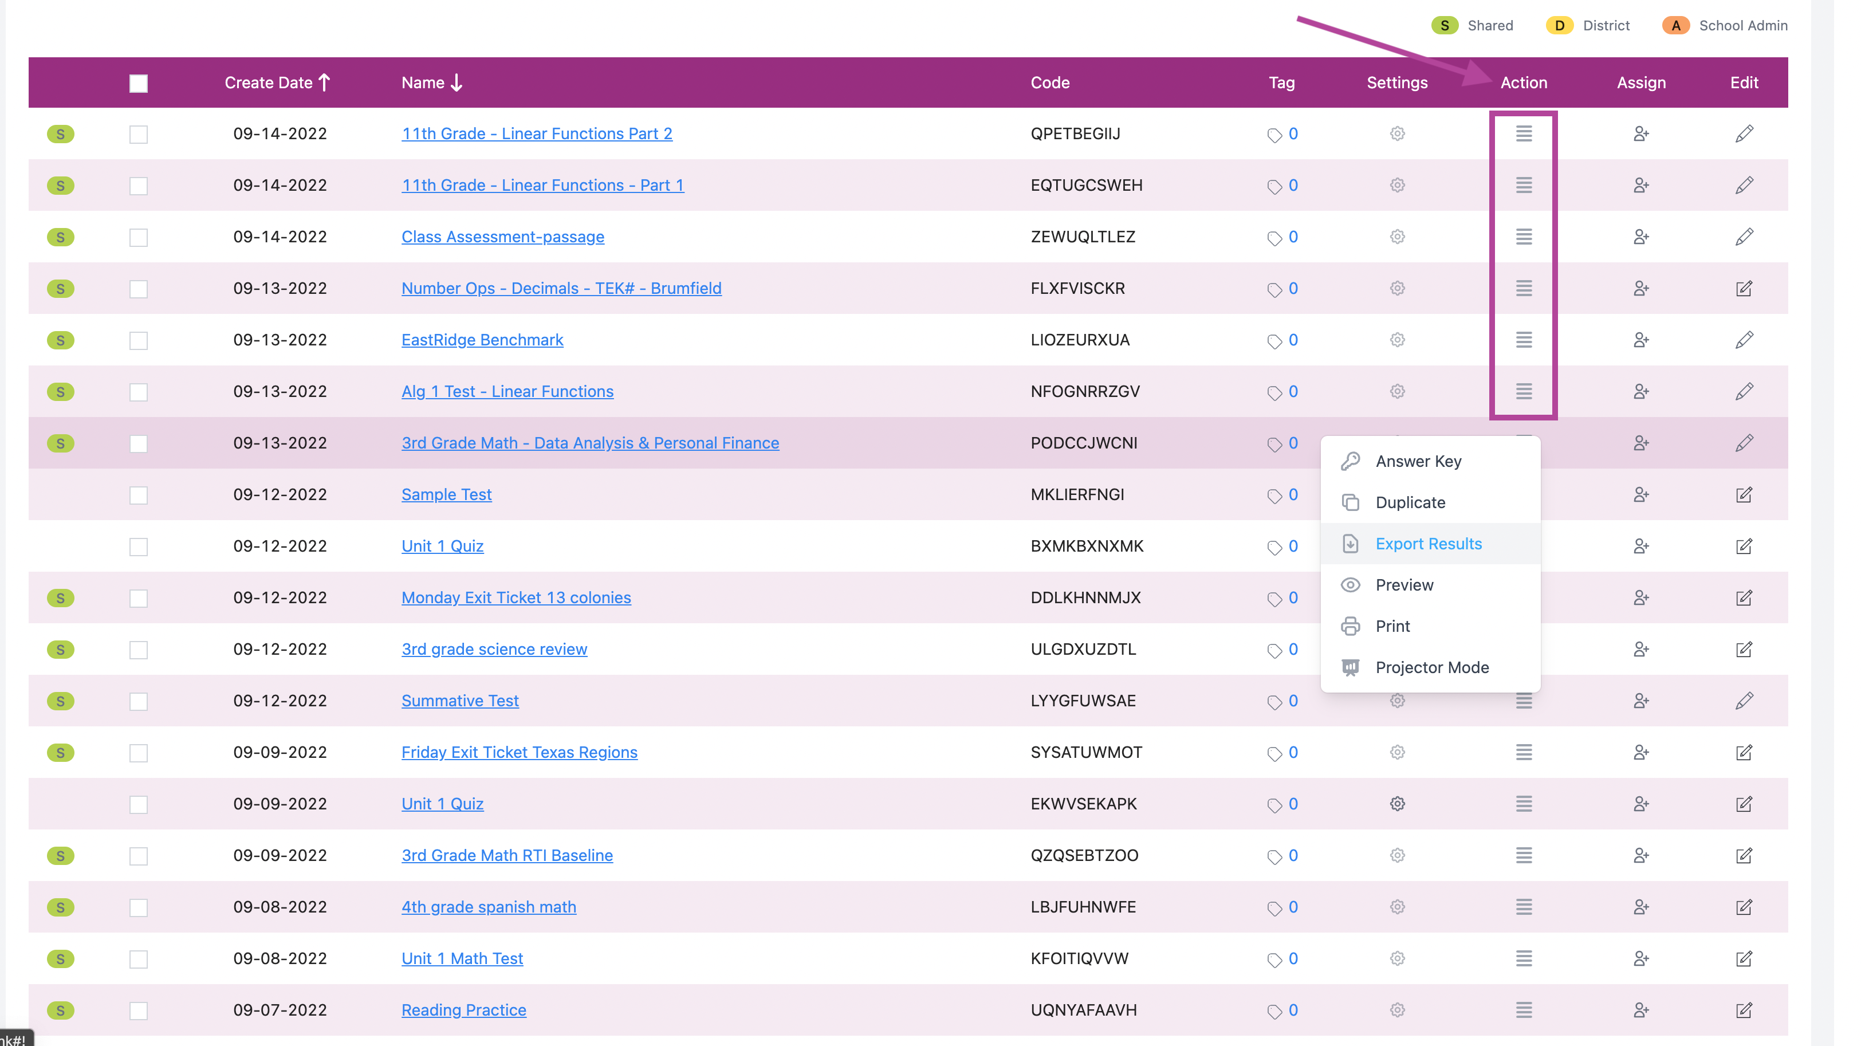Image resolution: width=1861 pixels, height=1046 pixels.
Task: Open settings gear for 4th grade spanish math
Action: (1397, 907)
